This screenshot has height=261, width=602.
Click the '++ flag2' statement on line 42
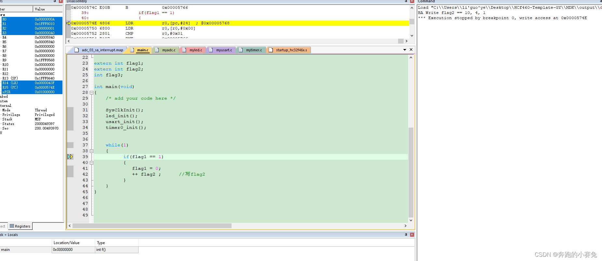point(146,174)
